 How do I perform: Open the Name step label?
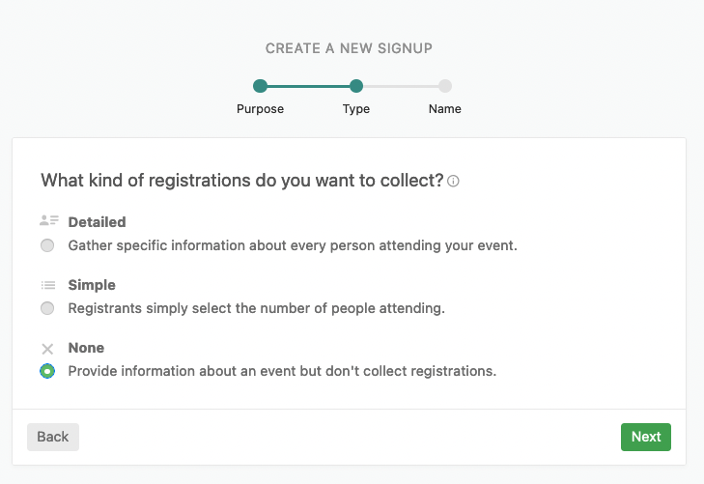click(x=444, y=109)
